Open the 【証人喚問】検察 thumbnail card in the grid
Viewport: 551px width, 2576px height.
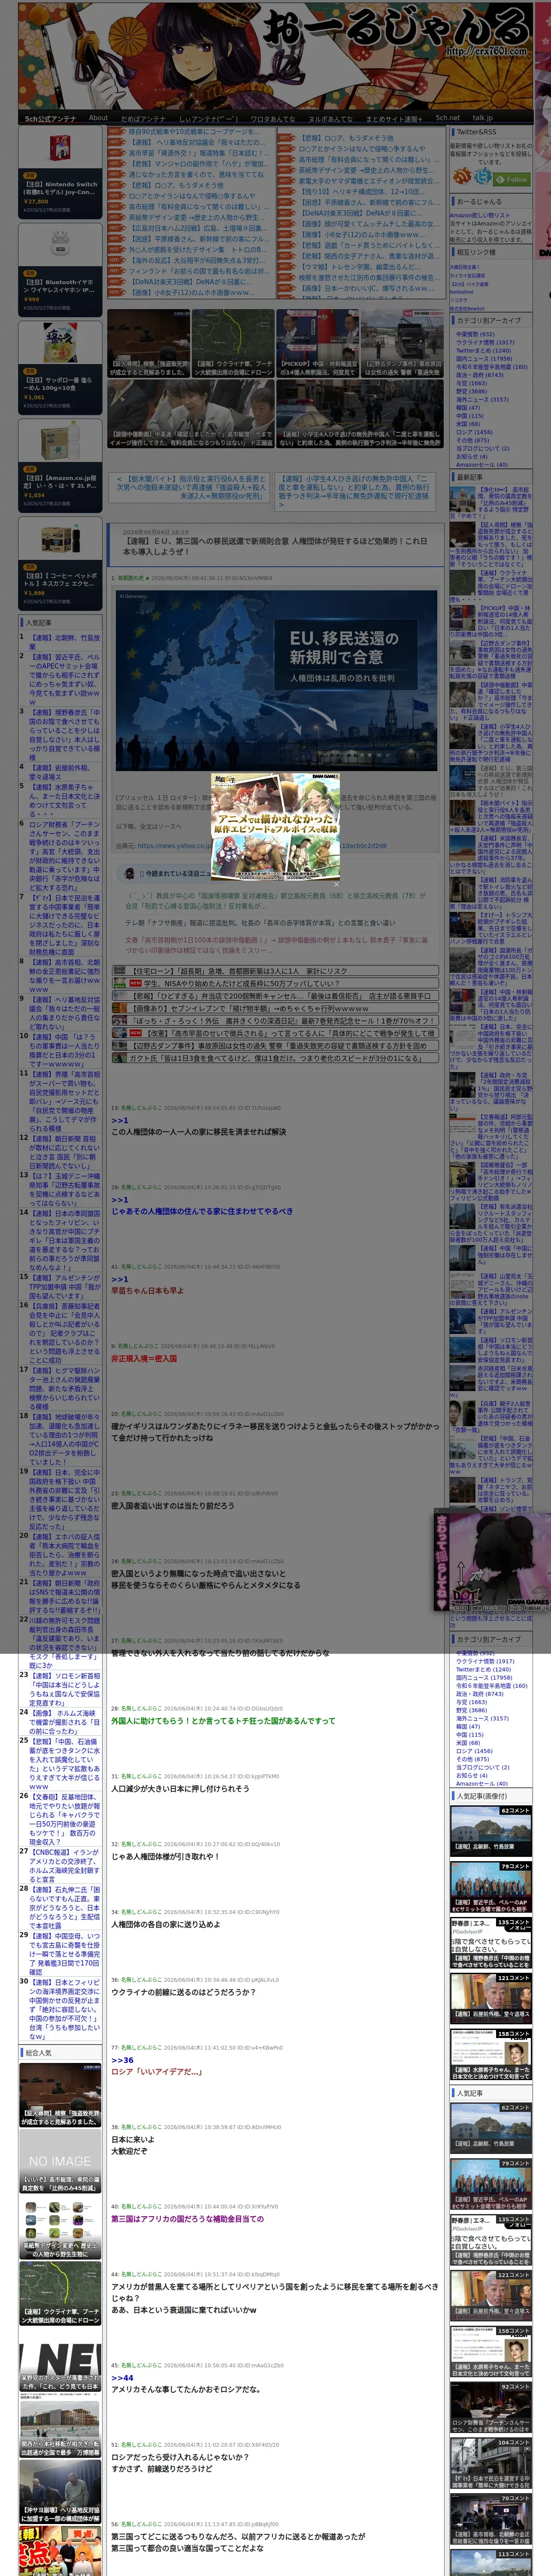pos(149,343)
